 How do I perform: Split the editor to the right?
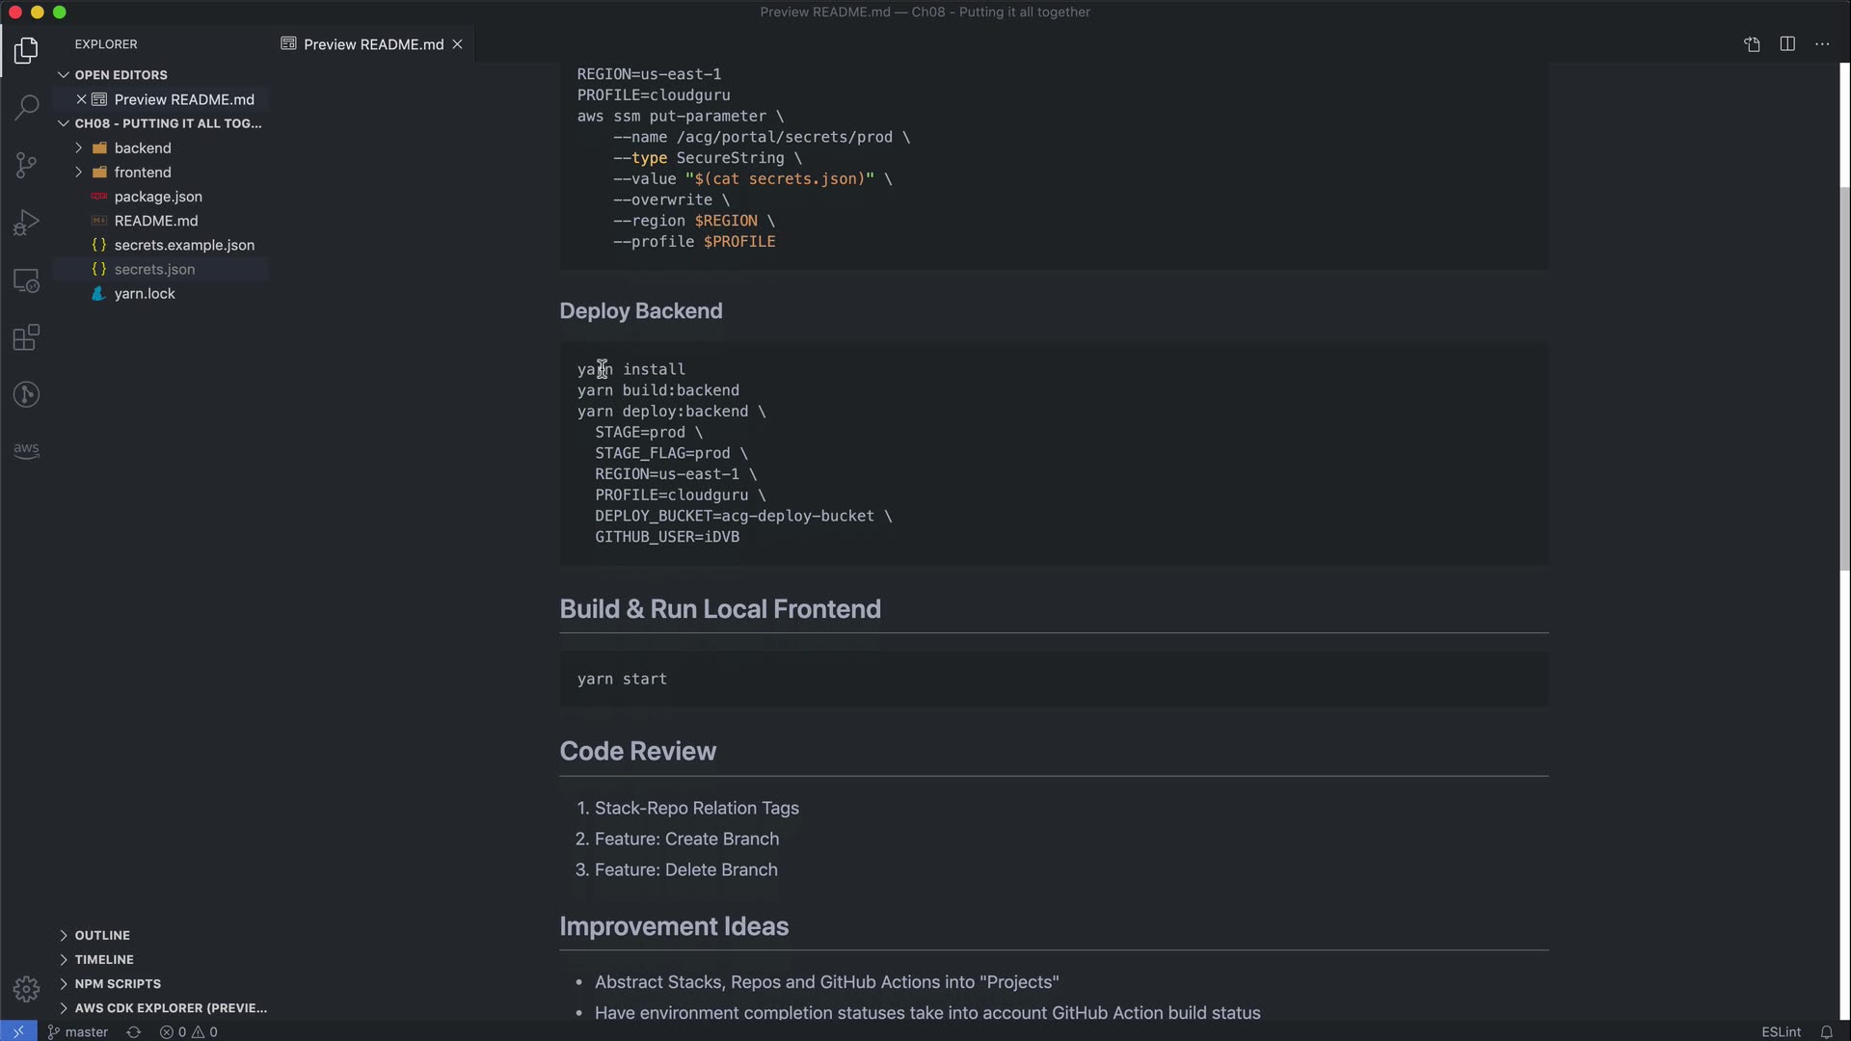[1787, 44]
